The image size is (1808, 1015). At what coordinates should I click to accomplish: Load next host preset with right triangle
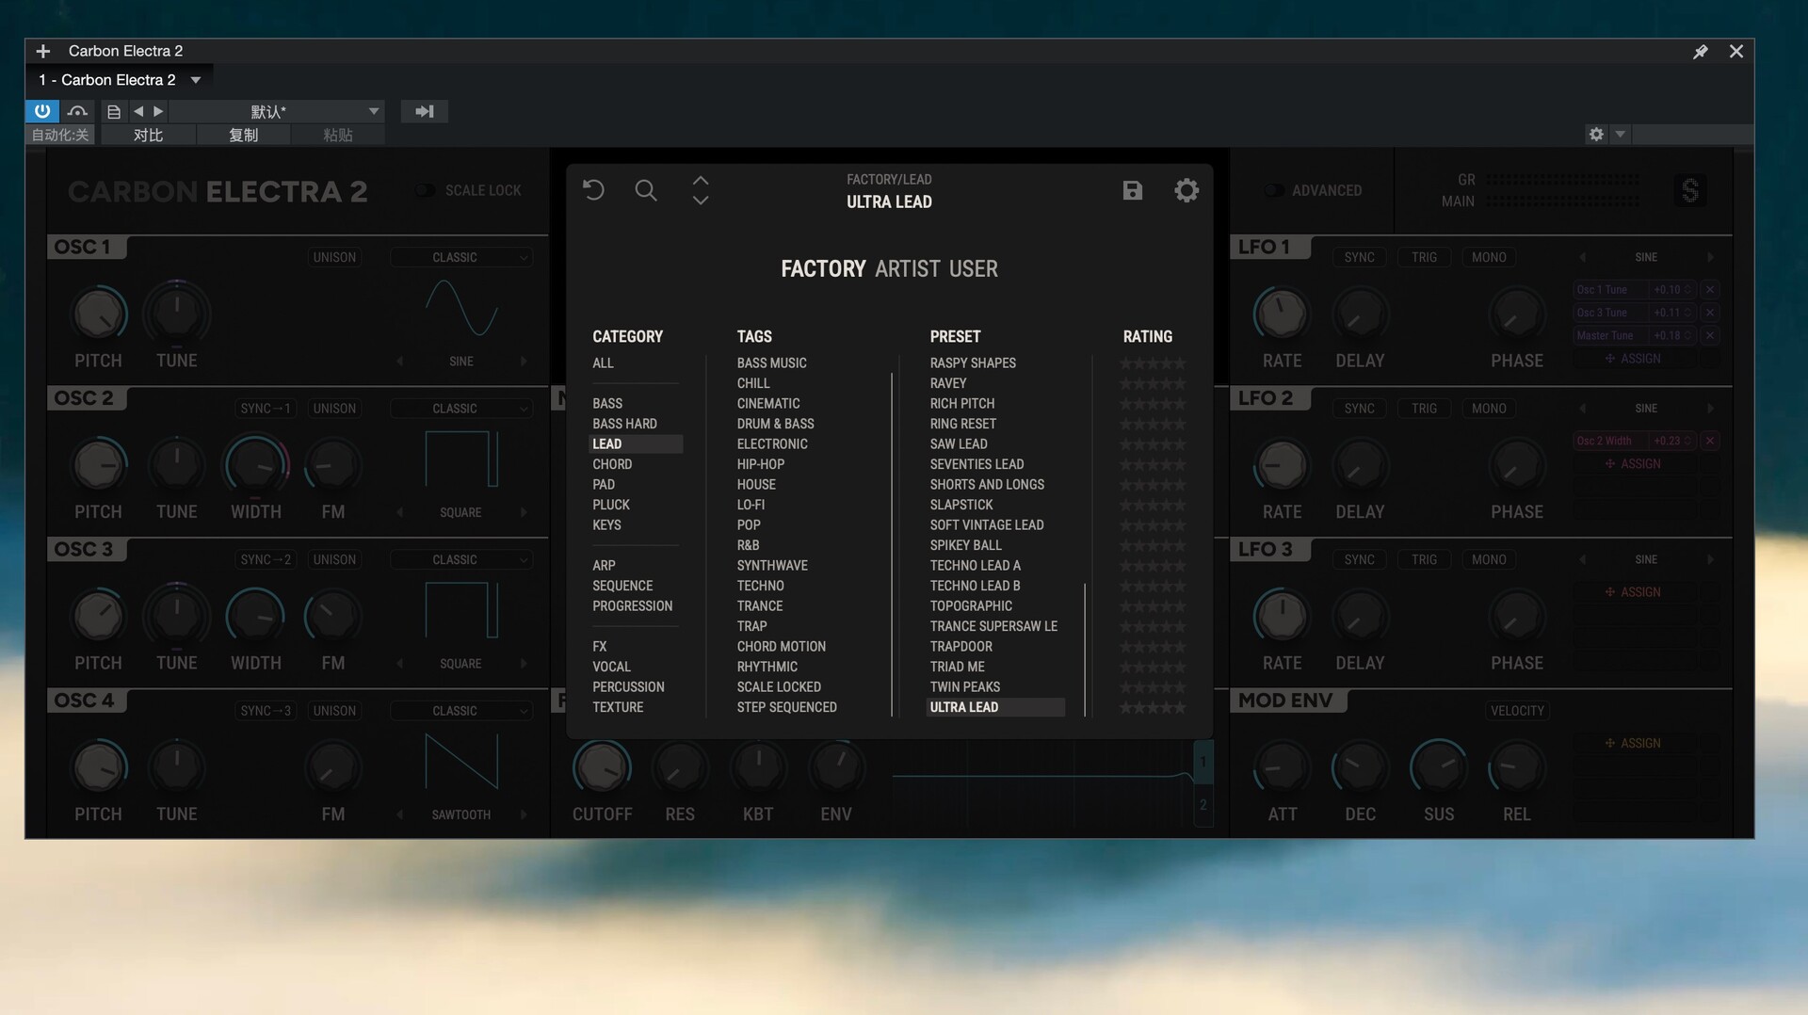pyautogui.click(x=158, y=111)
